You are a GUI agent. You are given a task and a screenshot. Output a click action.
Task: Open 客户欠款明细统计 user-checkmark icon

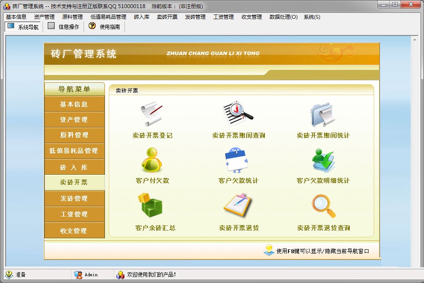323,160
